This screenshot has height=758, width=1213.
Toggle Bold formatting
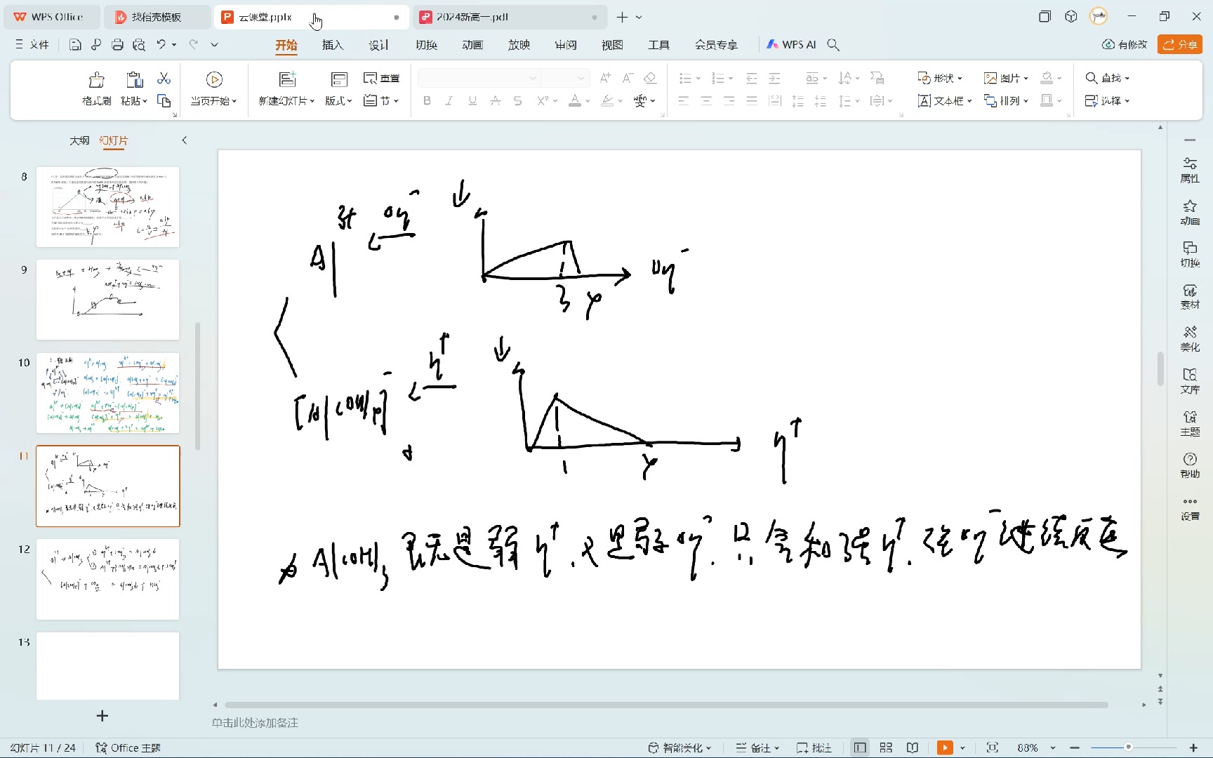point(427,100)
